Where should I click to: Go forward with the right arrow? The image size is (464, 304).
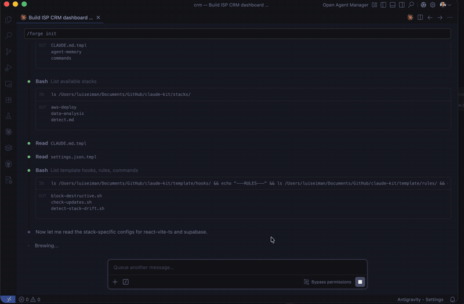[440, 17]
